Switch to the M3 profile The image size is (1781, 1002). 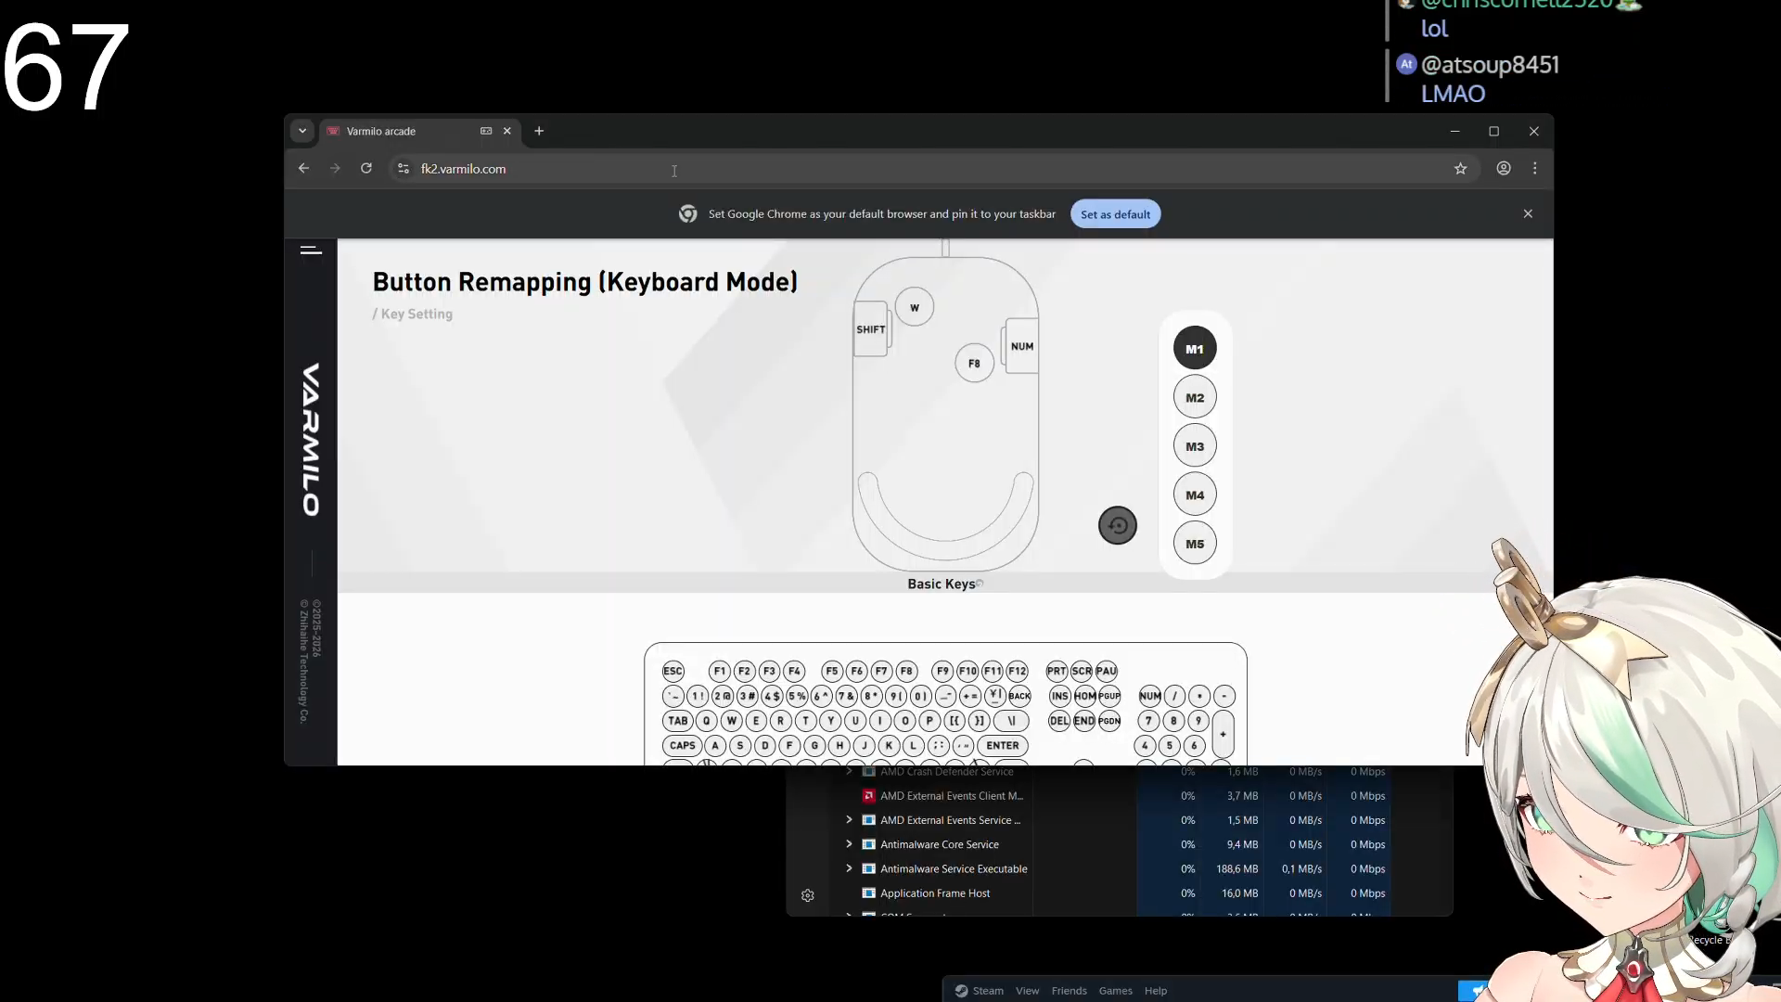pyautogui.click(x=1194, y=446)
